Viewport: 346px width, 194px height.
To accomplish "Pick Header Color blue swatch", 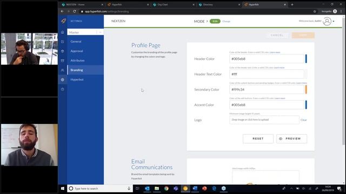I will click(x=306, y=59).
